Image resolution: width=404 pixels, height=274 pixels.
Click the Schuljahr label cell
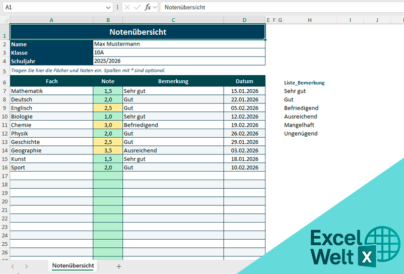coord(51,61)
